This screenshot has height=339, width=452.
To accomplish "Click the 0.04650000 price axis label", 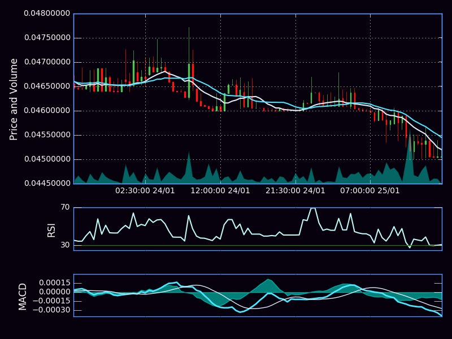I will coord(47,86).
